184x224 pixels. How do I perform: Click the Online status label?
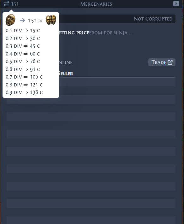66,62
